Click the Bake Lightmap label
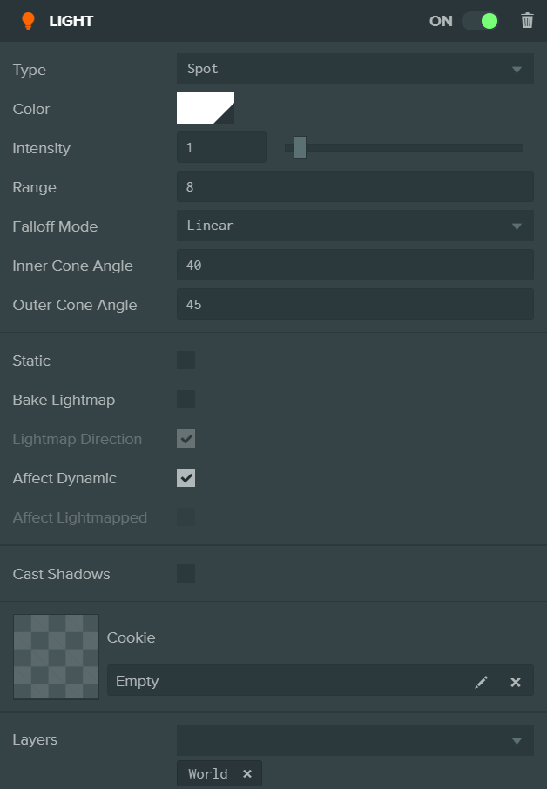This screenshot has width=547, height=789. coord(64,400)
